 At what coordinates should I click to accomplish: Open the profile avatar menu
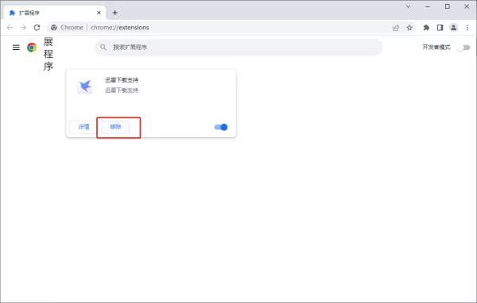(x=454, y=28)
